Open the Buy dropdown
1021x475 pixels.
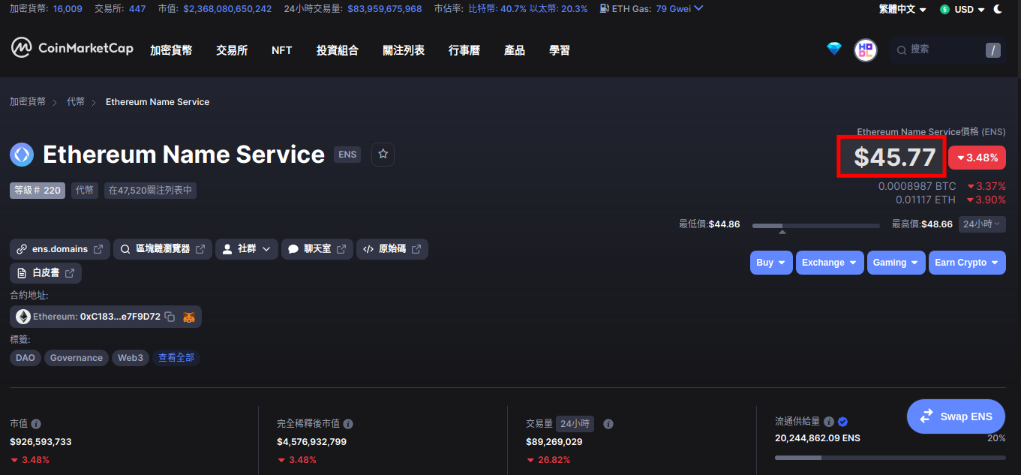[x=771, y=263]
